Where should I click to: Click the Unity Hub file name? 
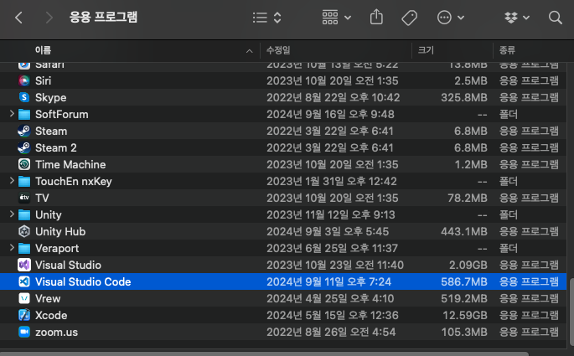pos(60,231)
